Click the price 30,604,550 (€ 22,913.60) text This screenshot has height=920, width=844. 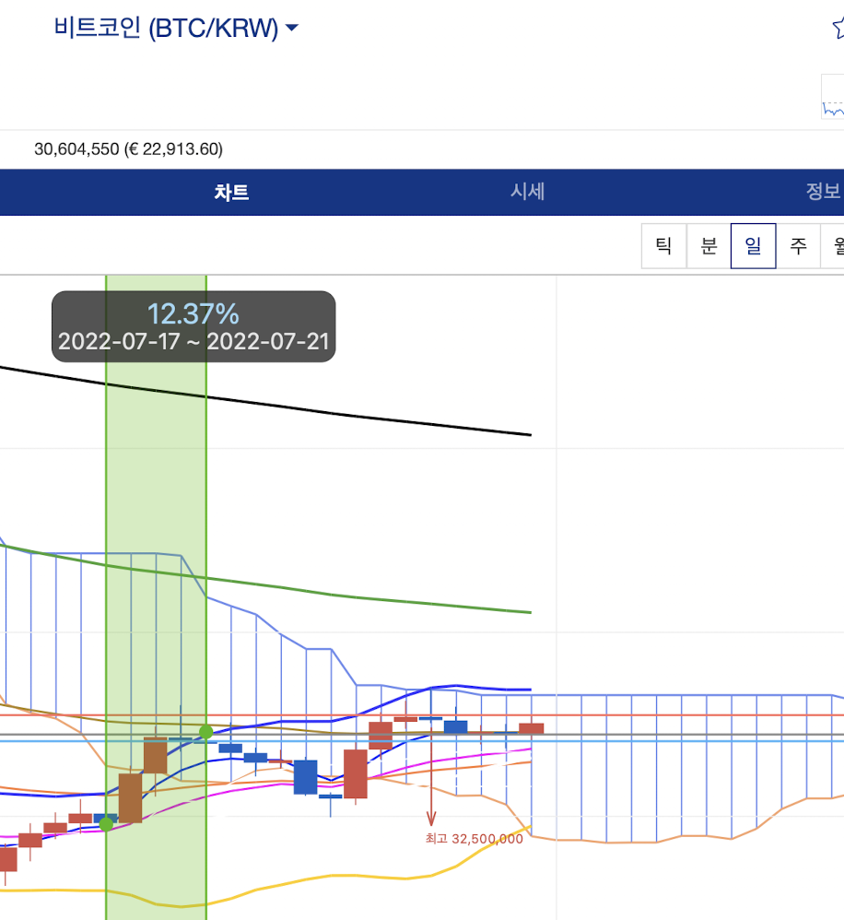tap(128, 149)
